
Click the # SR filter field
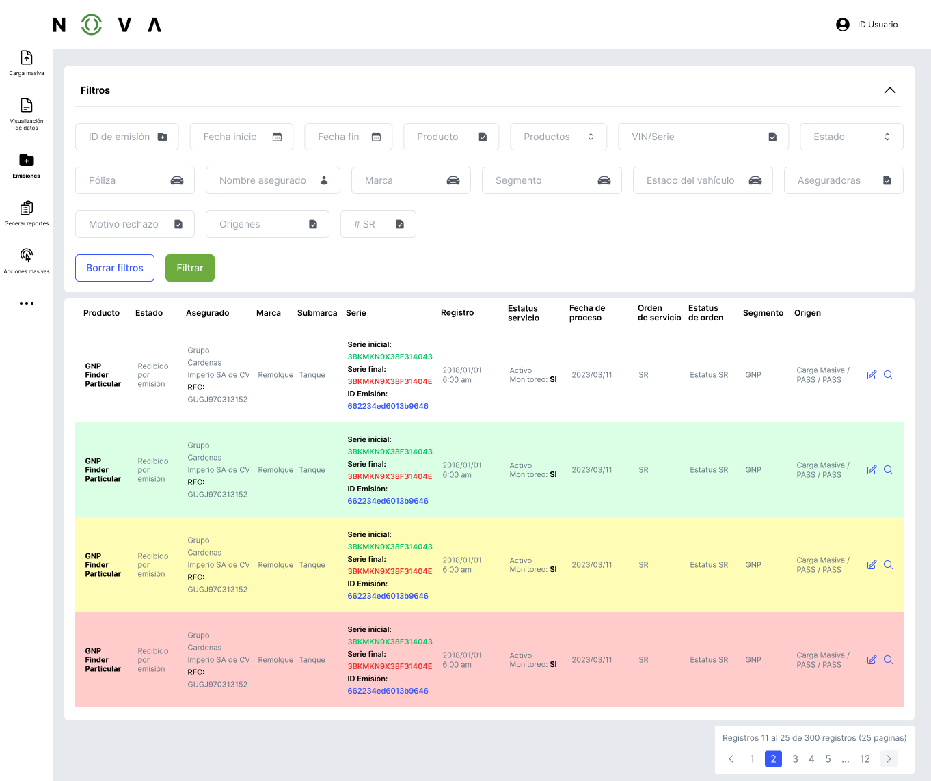[x=378, y=224]
